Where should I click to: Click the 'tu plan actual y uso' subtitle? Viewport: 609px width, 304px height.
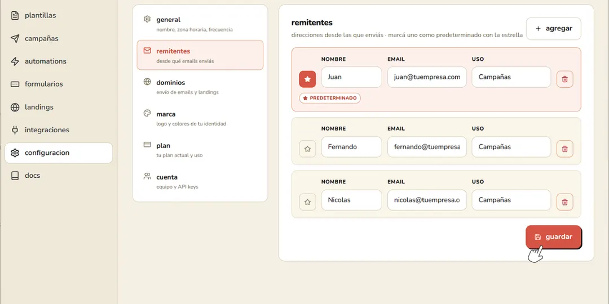pos(179,155)
